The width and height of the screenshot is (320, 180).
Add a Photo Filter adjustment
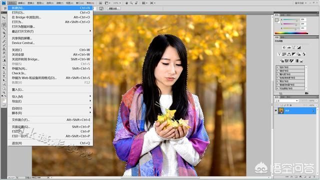[298, 54]
